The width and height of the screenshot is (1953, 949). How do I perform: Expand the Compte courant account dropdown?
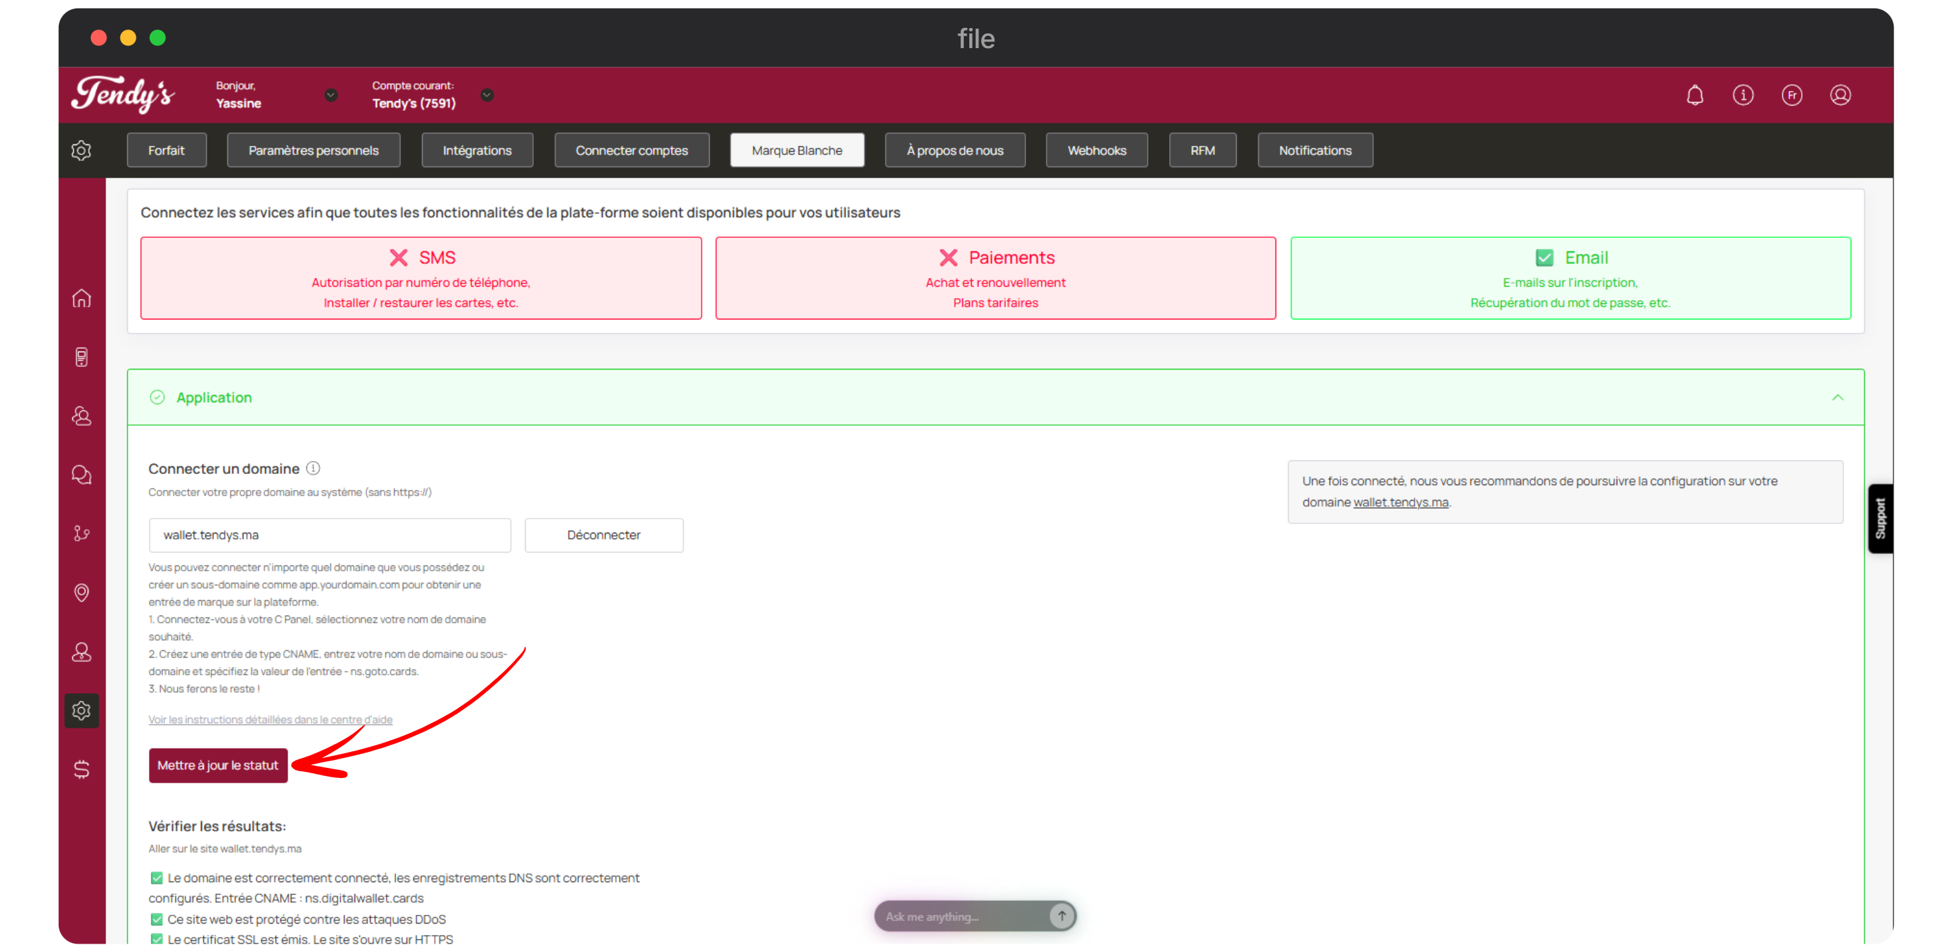pyautogui.click(x=488, y=96)
